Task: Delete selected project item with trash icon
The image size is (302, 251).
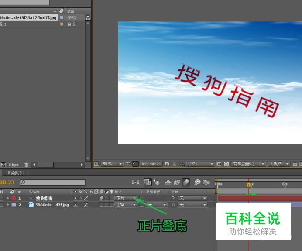Action: point(26,165)
